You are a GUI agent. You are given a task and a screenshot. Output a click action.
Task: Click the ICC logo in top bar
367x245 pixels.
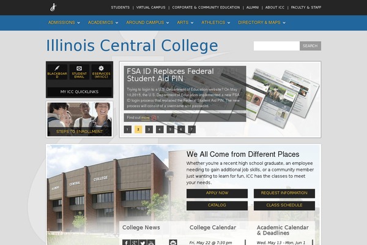coord(53,7)
